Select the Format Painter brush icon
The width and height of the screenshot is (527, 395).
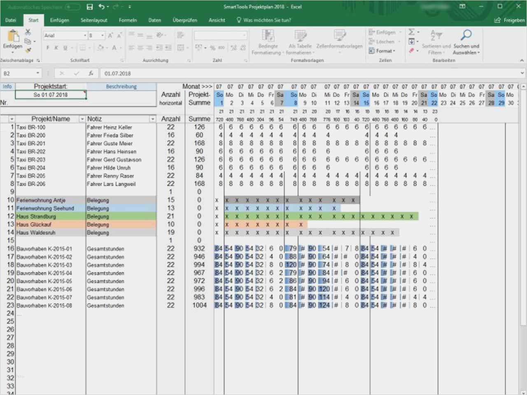(28, 50)
